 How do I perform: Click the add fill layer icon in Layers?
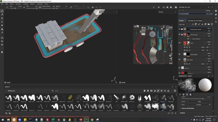coord(202,24)
